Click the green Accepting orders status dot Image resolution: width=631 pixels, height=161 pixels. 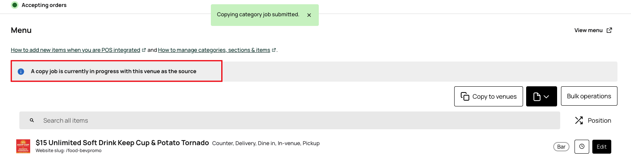point(15,5)
